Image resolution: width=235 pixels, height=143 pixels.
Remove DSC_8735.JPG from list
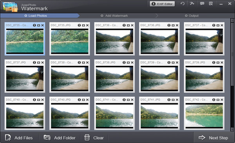(x=87, y=25)
